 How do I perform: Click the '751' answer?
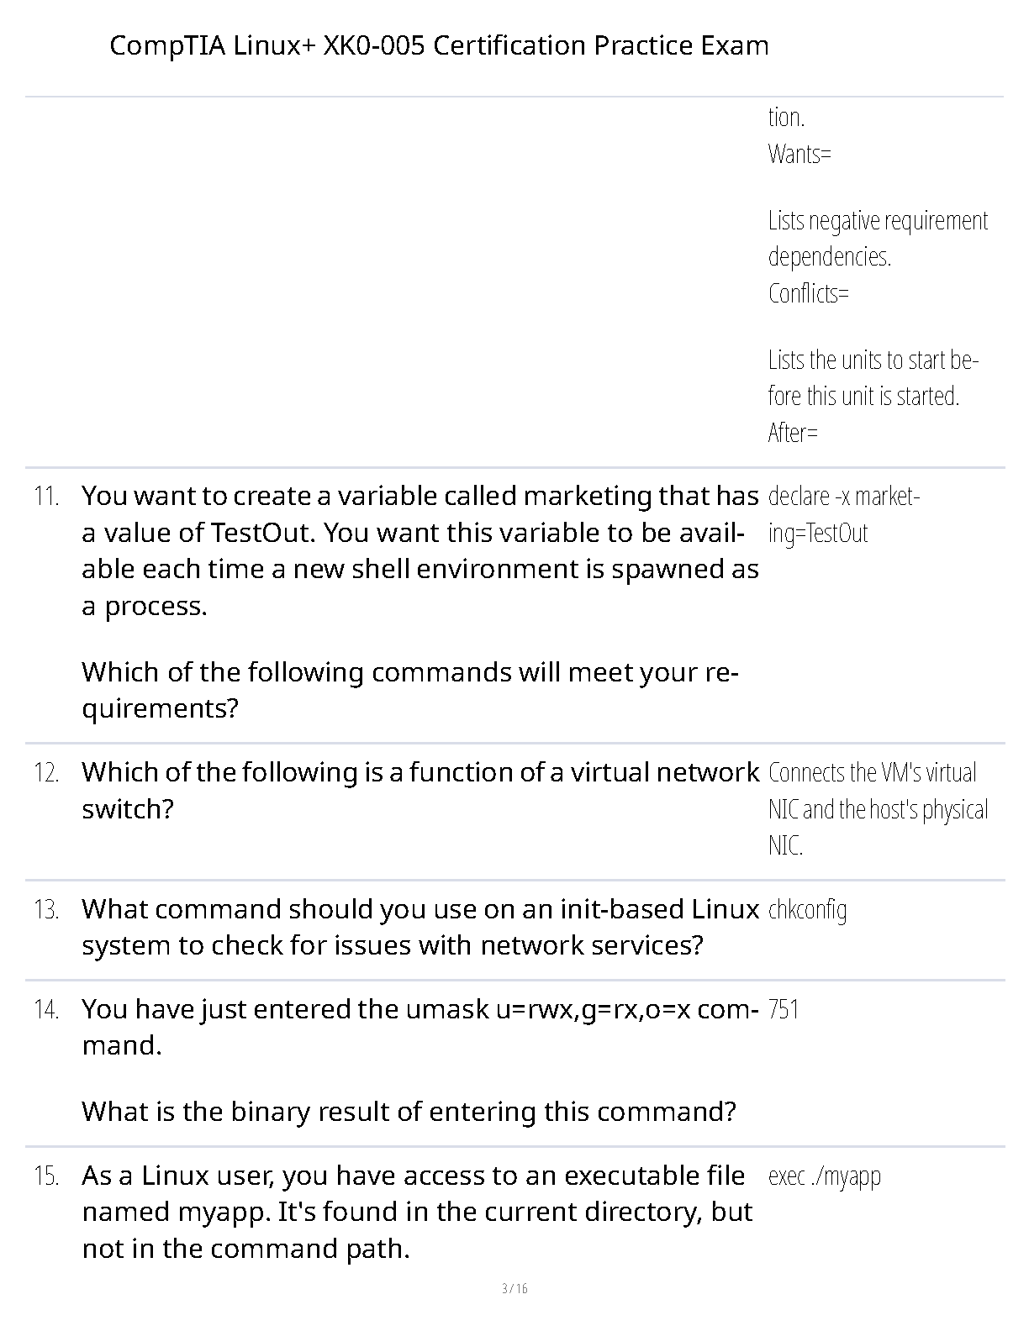[784, 1010]
